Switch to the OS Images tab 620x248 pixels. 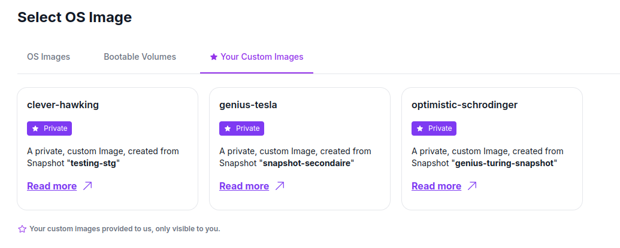coord(49,57)
